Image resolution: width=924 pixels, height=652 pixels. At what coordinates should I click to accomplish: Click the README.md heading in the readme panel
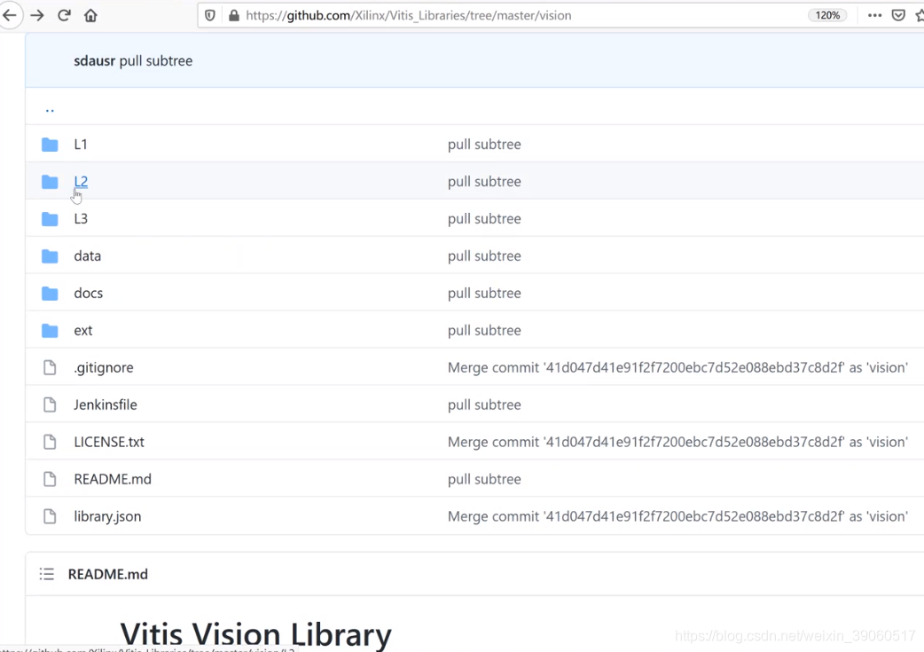point(108,574)
